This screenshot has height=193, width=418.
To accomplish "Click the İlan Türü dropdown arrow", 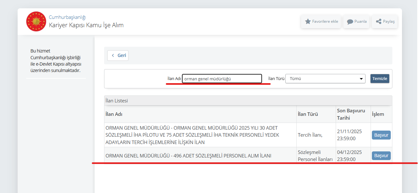I will (x=361, y=79).
